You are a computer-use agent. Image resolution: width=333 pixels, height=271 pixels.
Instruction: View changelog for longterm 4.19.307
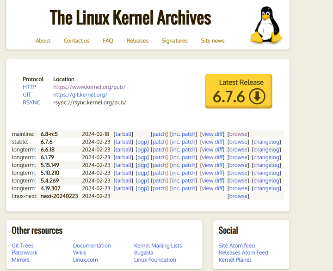[x=266, y=188]
